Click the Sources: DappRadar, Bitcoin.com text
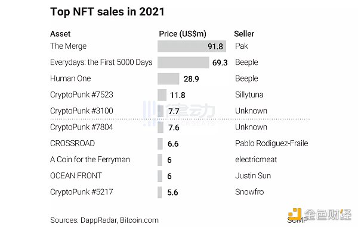 (x=104, y=220)
